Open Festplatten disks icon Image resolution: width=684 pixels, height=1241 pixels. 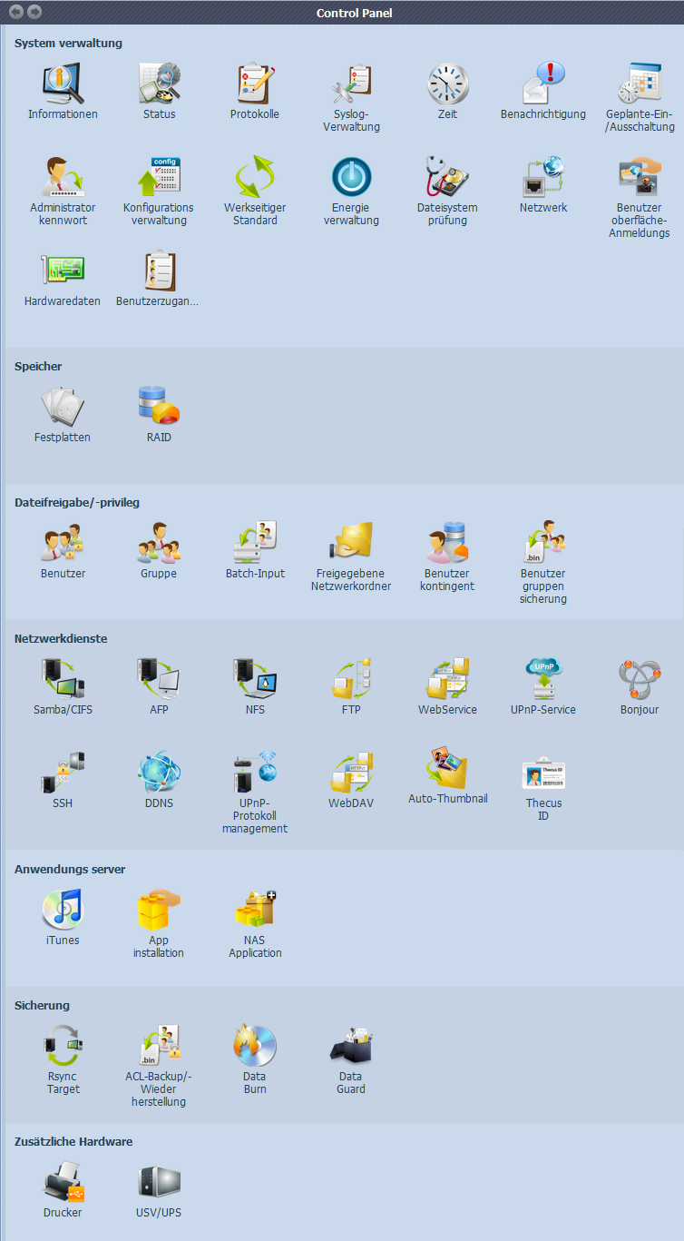(63, 408)
